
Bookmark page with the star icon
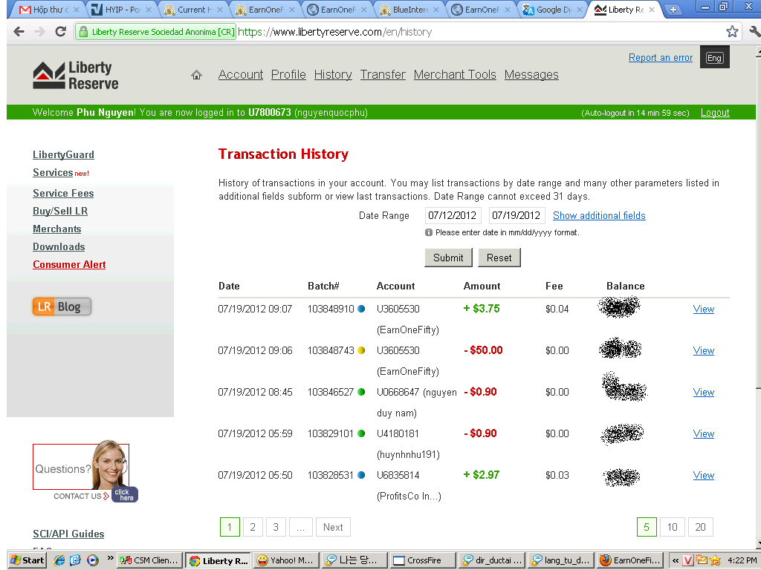pos(732,32)
